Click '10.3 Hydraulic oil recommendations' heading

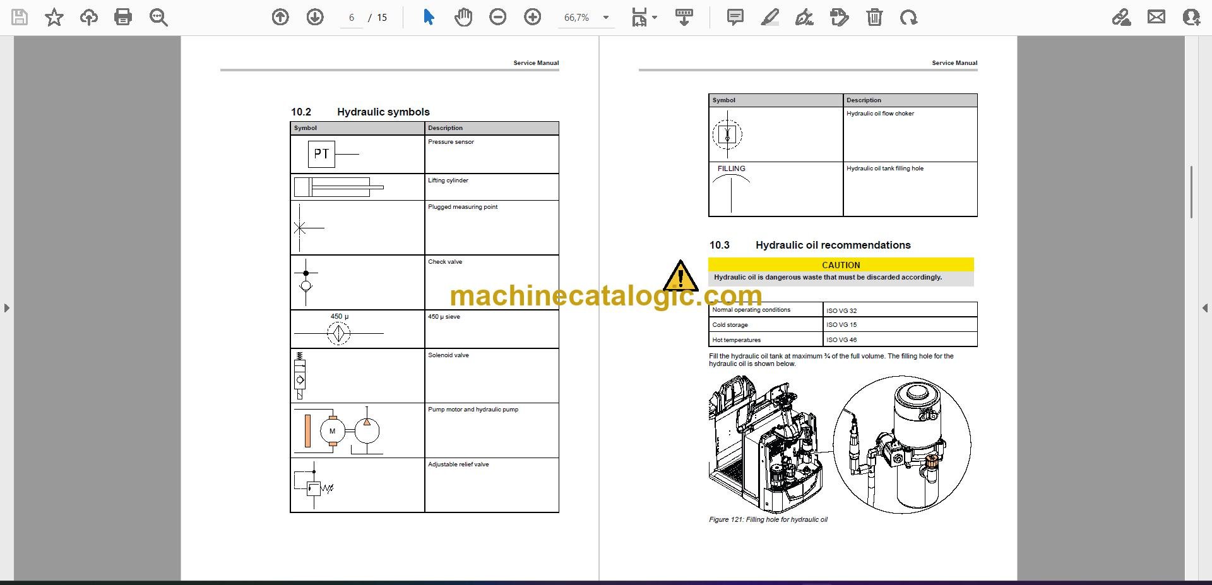click(x=810, y=245)
